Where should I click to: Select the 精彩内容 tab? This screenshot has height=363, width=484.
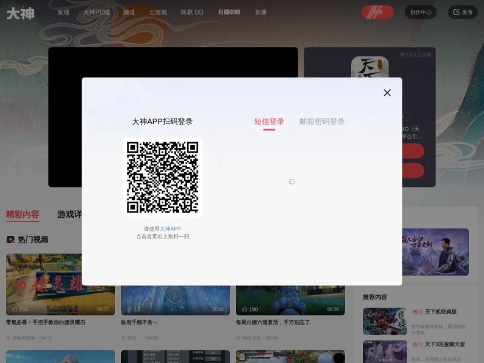click(x=22, y=214)
